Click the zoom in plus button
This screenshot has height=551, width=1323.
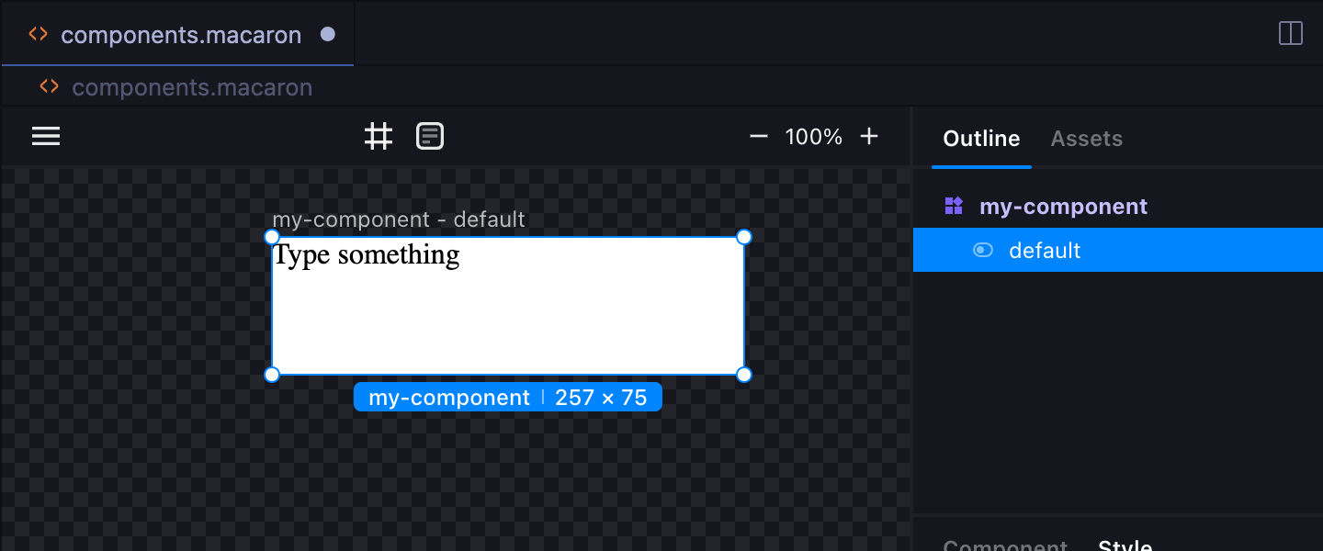pyautogui.click(x=869, y=137)
